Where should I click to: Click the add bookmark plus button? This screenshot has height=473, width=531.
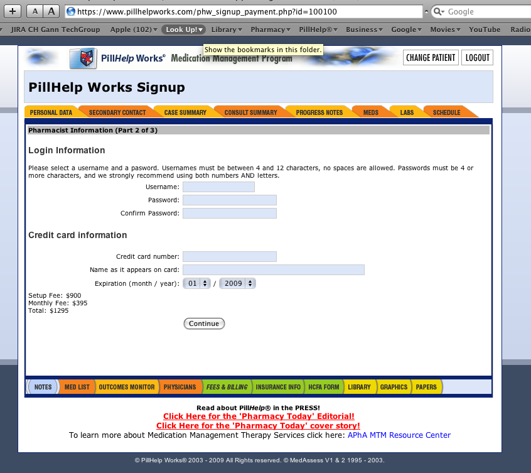pyautogui.click(x=13, y=11)
